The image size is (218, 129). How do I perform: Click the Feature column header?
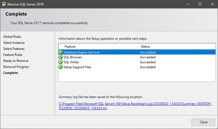101,47
